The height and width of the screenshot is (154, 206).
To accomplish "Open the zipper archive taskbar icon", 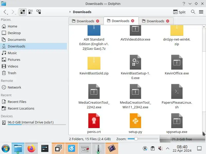I will 98,149.
